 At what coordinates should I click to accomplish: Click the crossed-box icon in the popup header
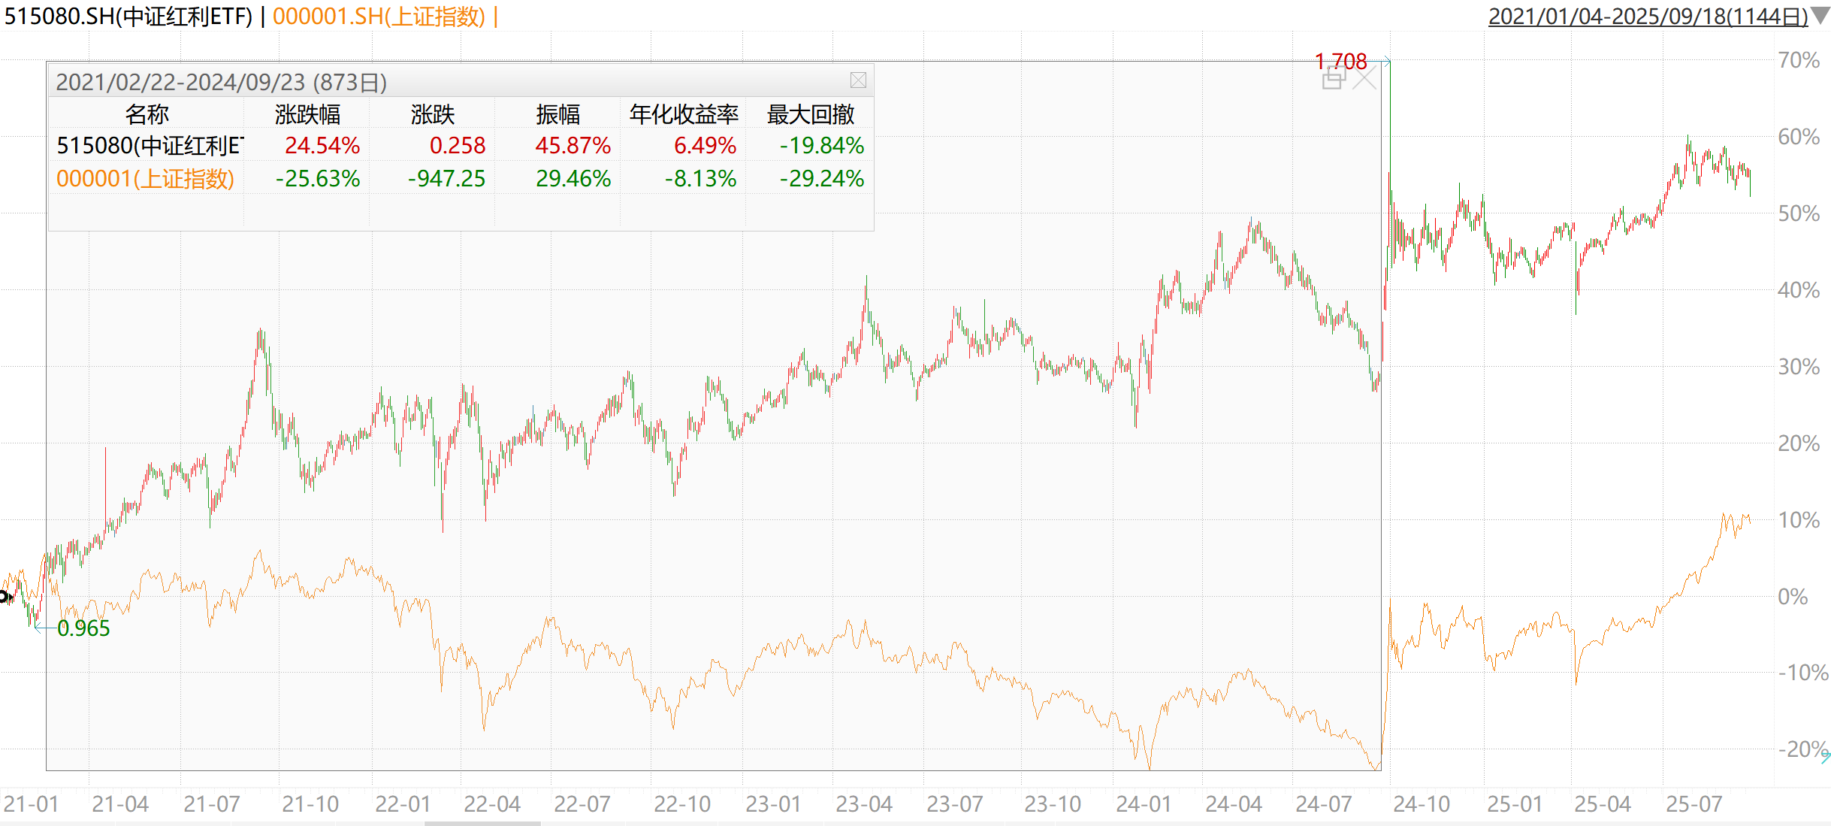coord(858,80)
